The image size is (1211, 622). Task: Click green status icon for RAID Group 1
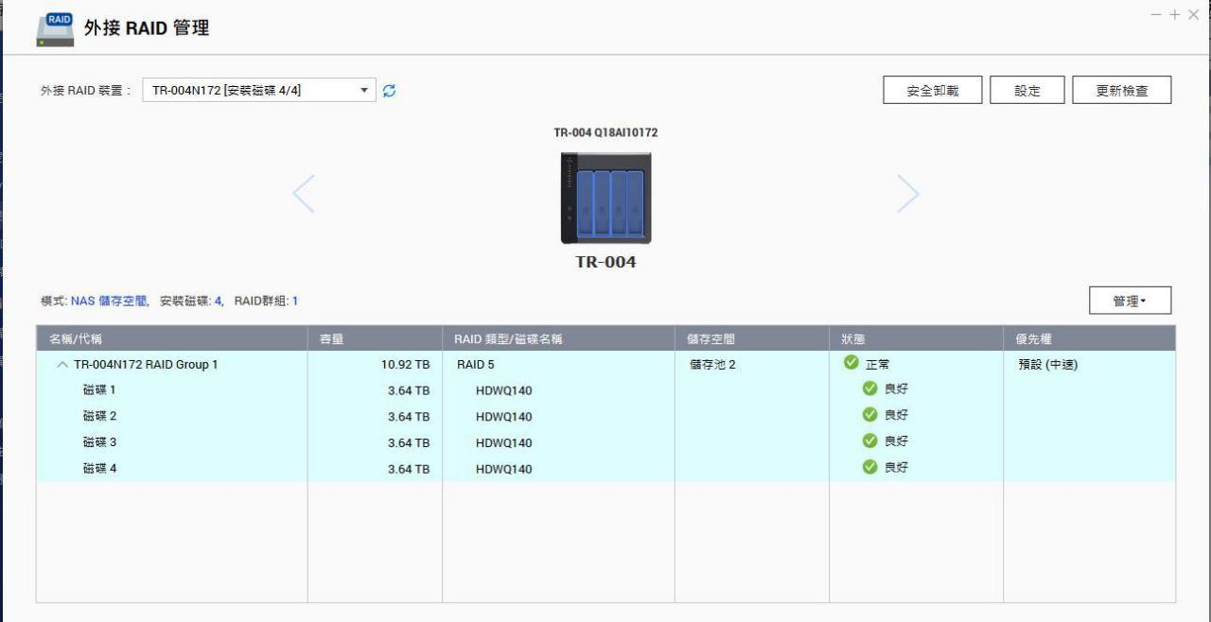click(851, 363)
